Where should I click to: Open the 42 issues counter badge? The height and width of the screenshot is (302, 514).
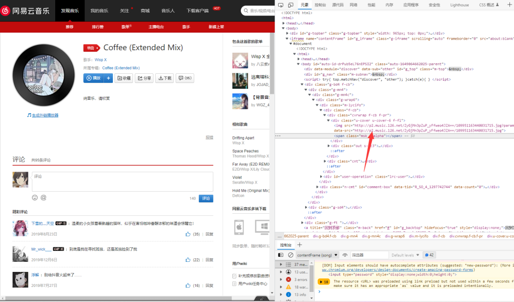(x=429, y=255)
